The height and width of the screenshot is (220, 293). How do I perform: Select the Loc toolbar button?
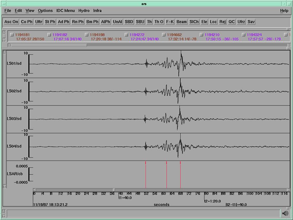coord(213,22)
